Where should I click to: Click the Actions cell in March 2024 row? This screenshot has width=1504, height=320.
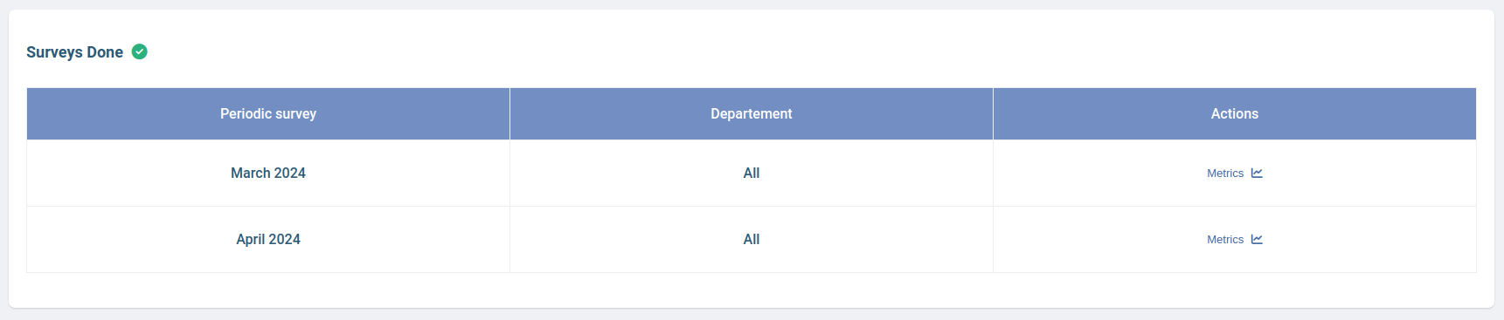(x=1235, y=173)
